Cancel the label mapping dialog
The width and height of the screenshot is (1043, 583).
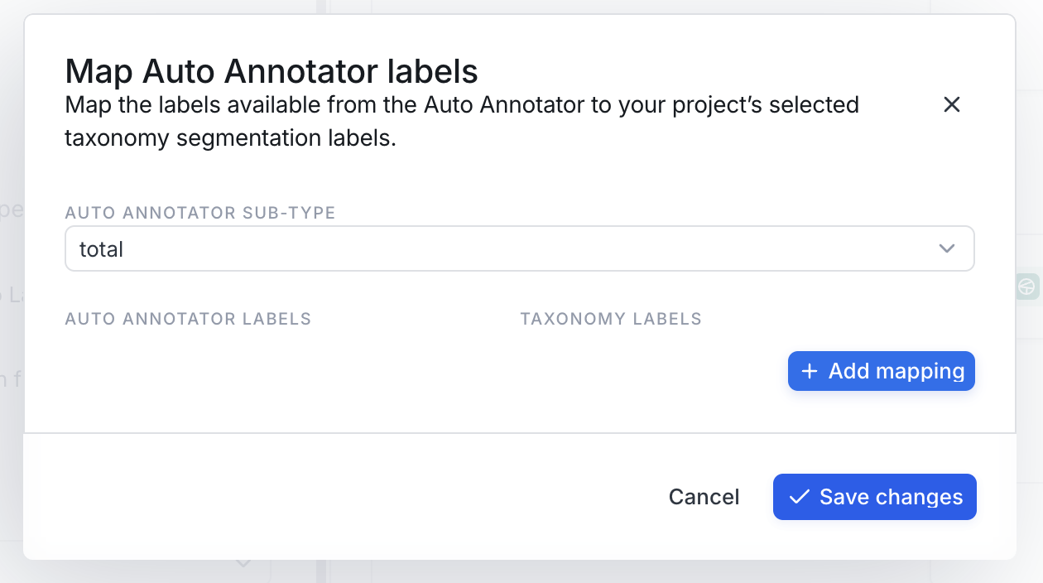(x=704, y=497)
